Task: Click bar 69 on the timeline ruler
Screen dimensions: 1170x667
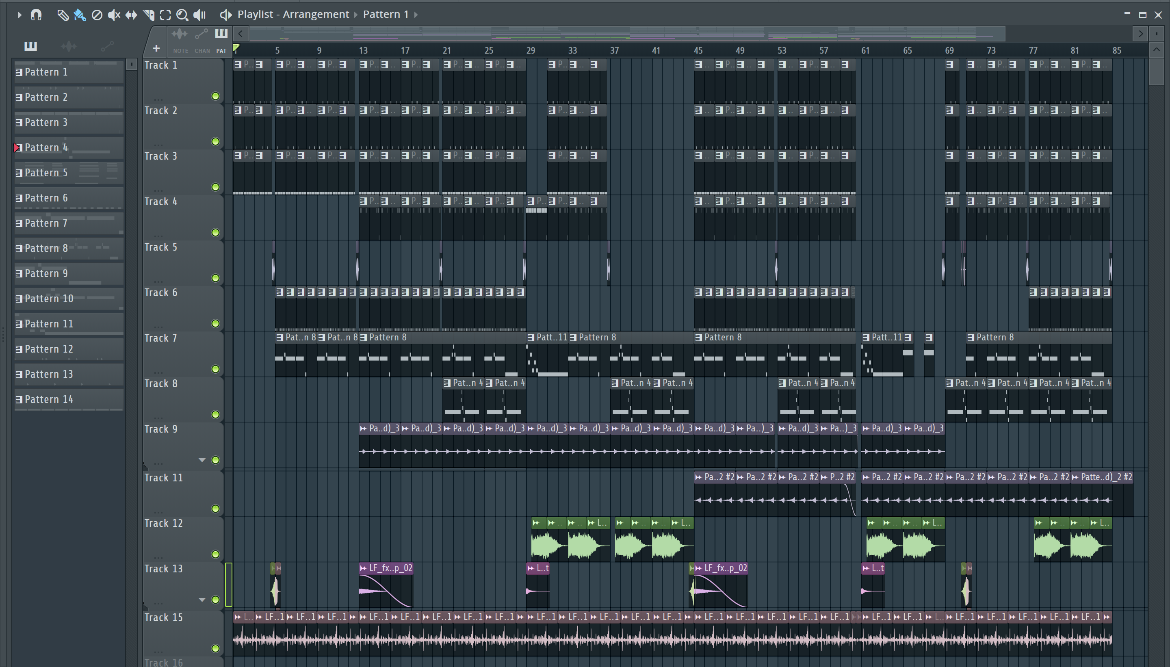Action: [x=949, y=50]
